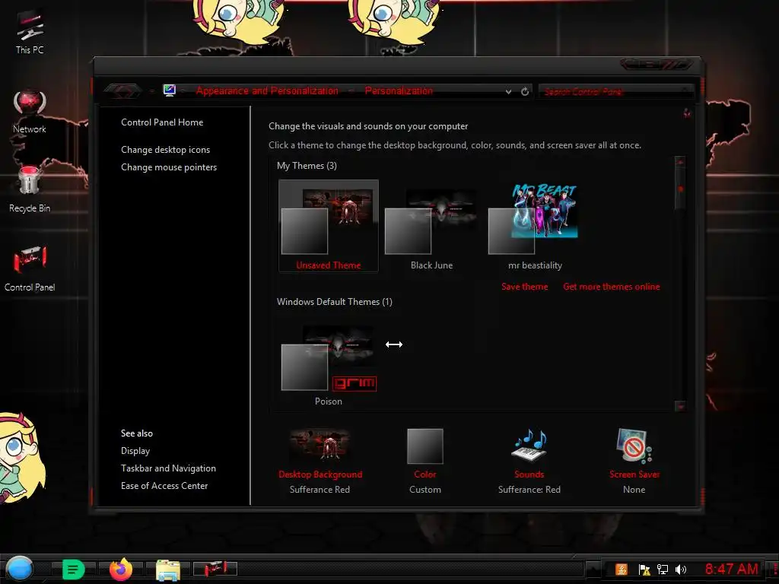Open the green notes app in taskbar
The image size is (779, 584).
point(73,569)
